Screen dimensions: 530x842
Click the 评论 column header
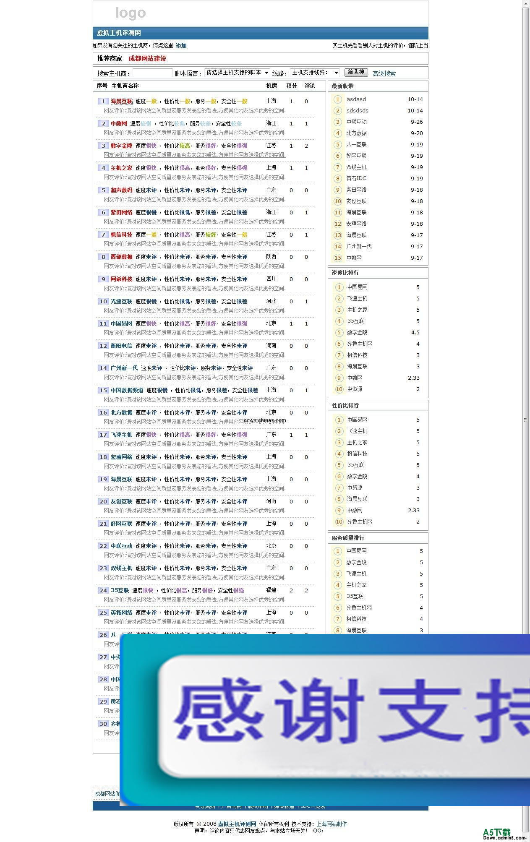pos(310,86)
